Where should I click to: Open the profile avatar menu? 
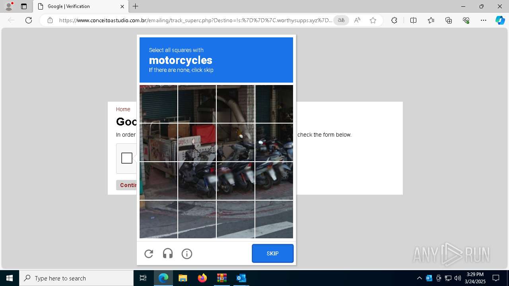click(x=9, y=6)
